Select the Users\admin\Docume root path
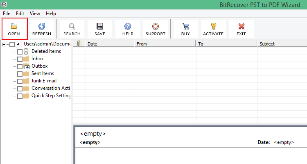The image size is (307, 164). click(47, 44)
